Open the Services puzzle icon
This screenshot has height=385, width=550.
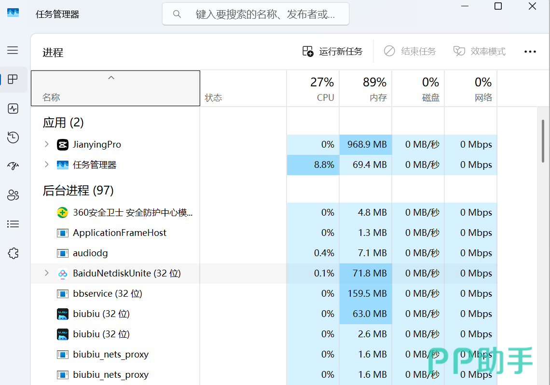[x=13, y=253]
